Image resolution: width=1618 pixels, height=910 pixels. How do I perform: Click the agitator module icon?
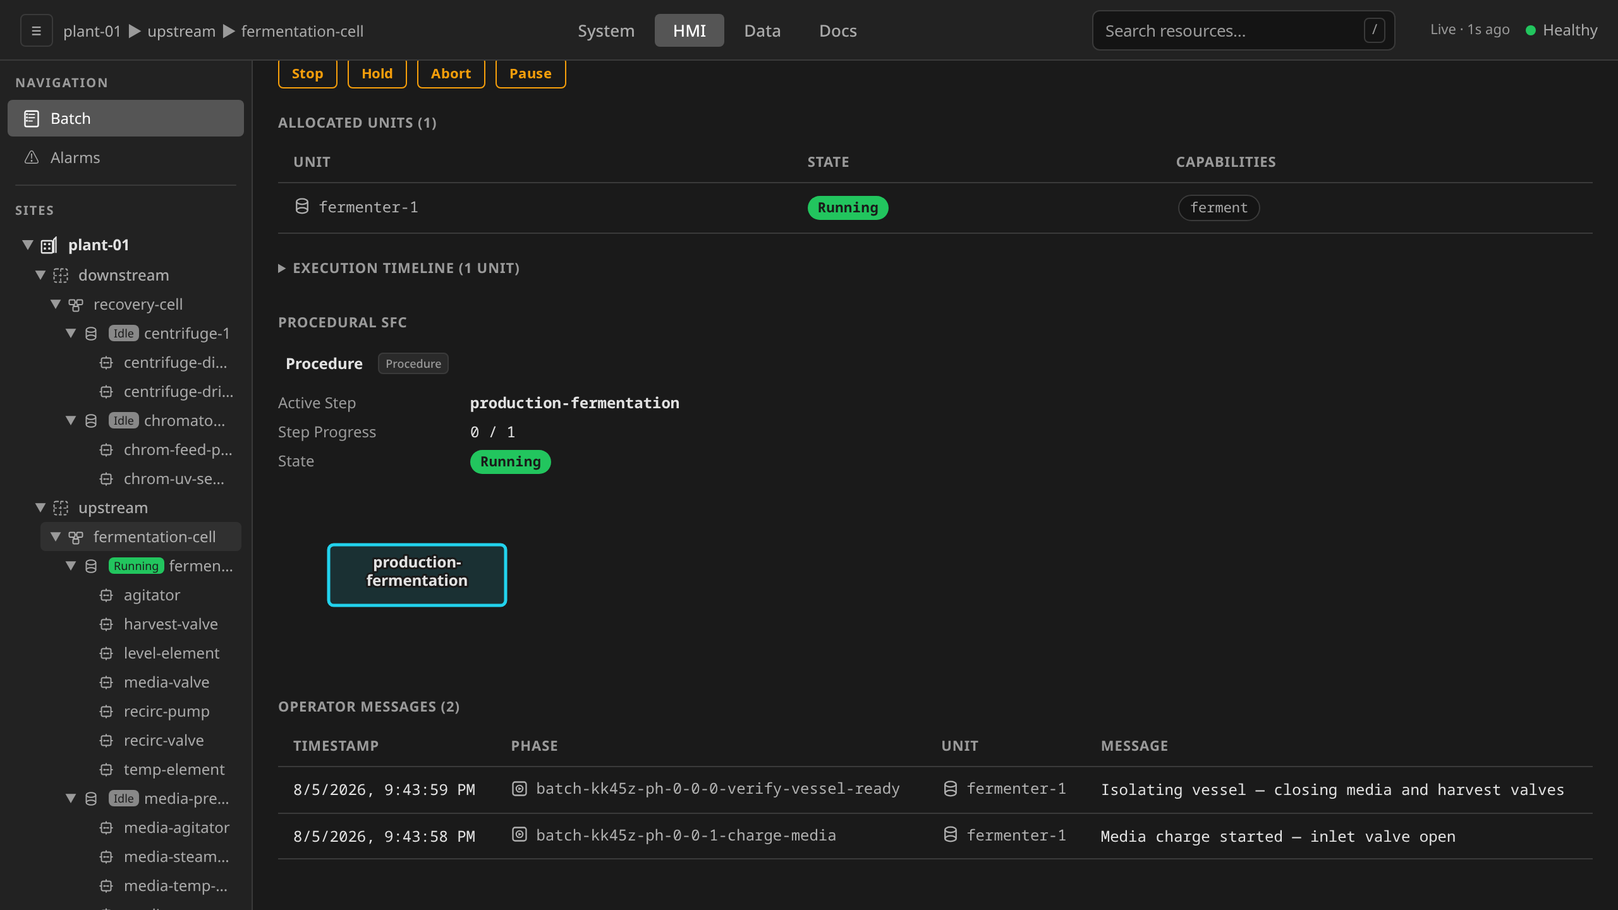coord(106,595)
